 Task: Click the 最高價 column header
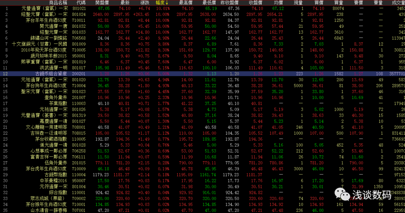186,3
